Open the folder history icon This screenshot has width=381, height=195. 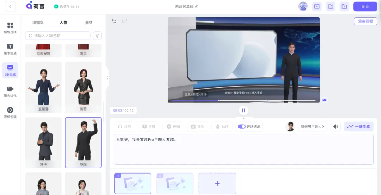pyautogui.click(x=344, y=6)
